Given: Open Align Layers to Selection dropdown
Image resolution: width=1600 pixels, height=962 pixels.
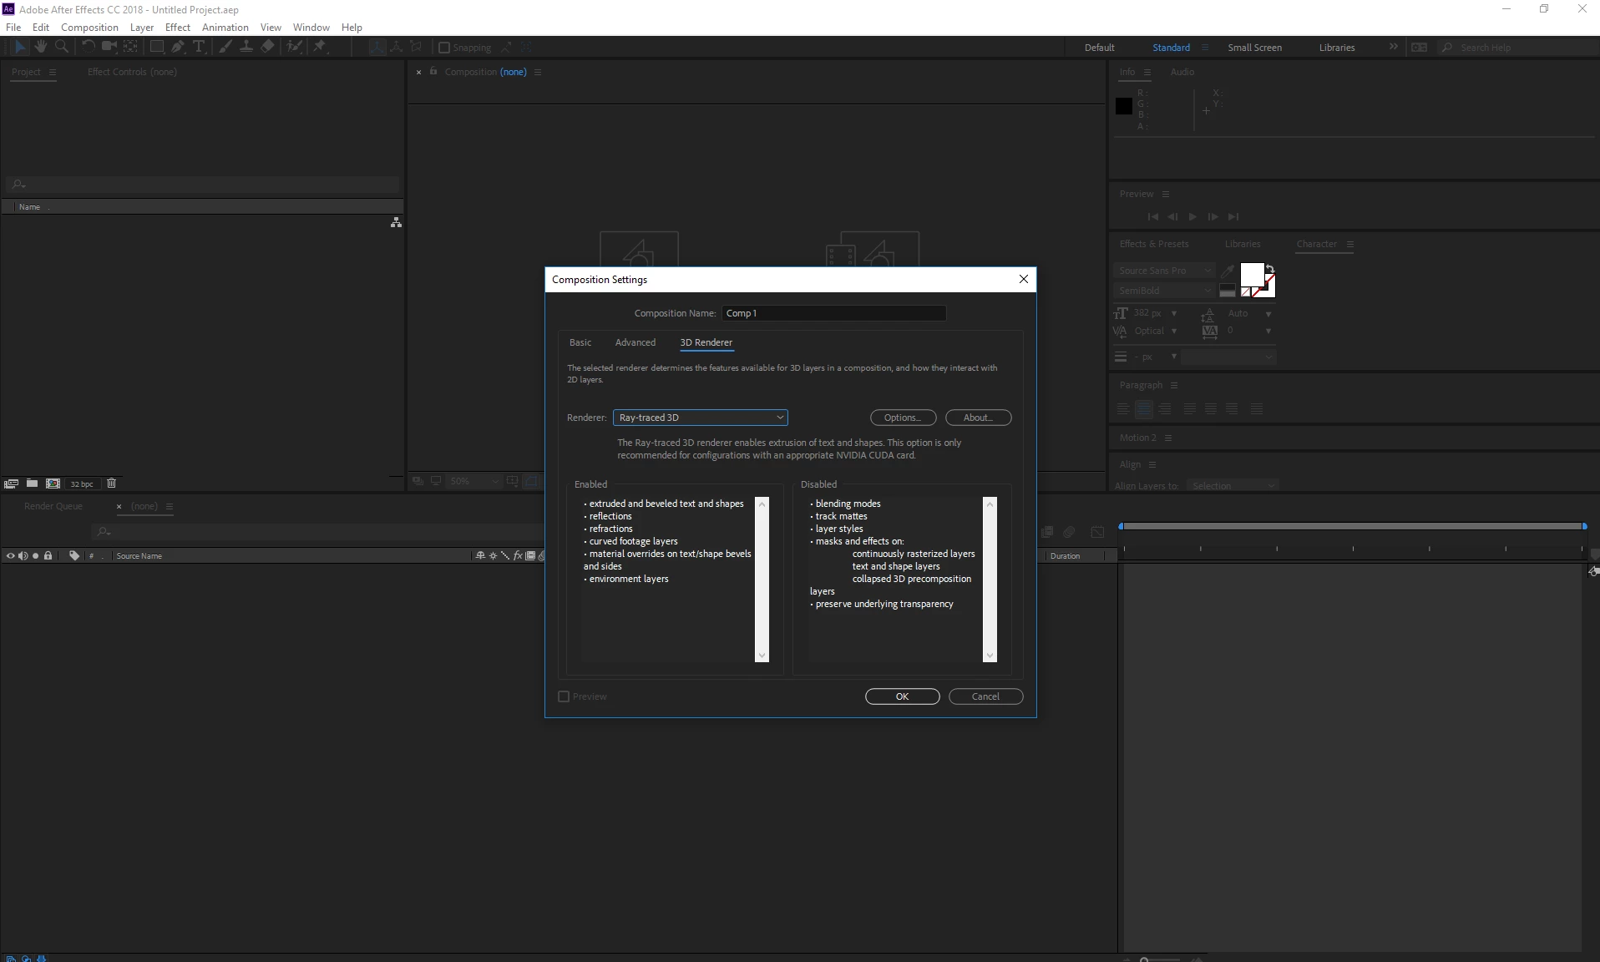Looking at the screenshot, I should [x=1233, y=486].
